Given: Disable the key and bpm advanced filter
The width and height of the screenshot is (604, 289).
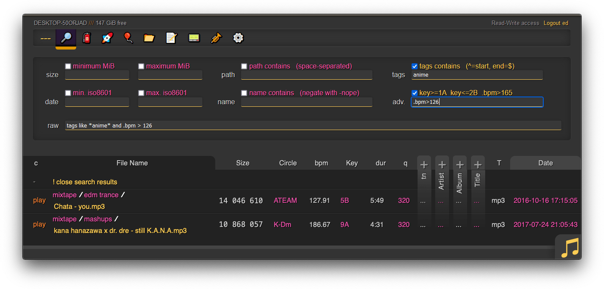Looking at the screenshot, I should point(415,93).
